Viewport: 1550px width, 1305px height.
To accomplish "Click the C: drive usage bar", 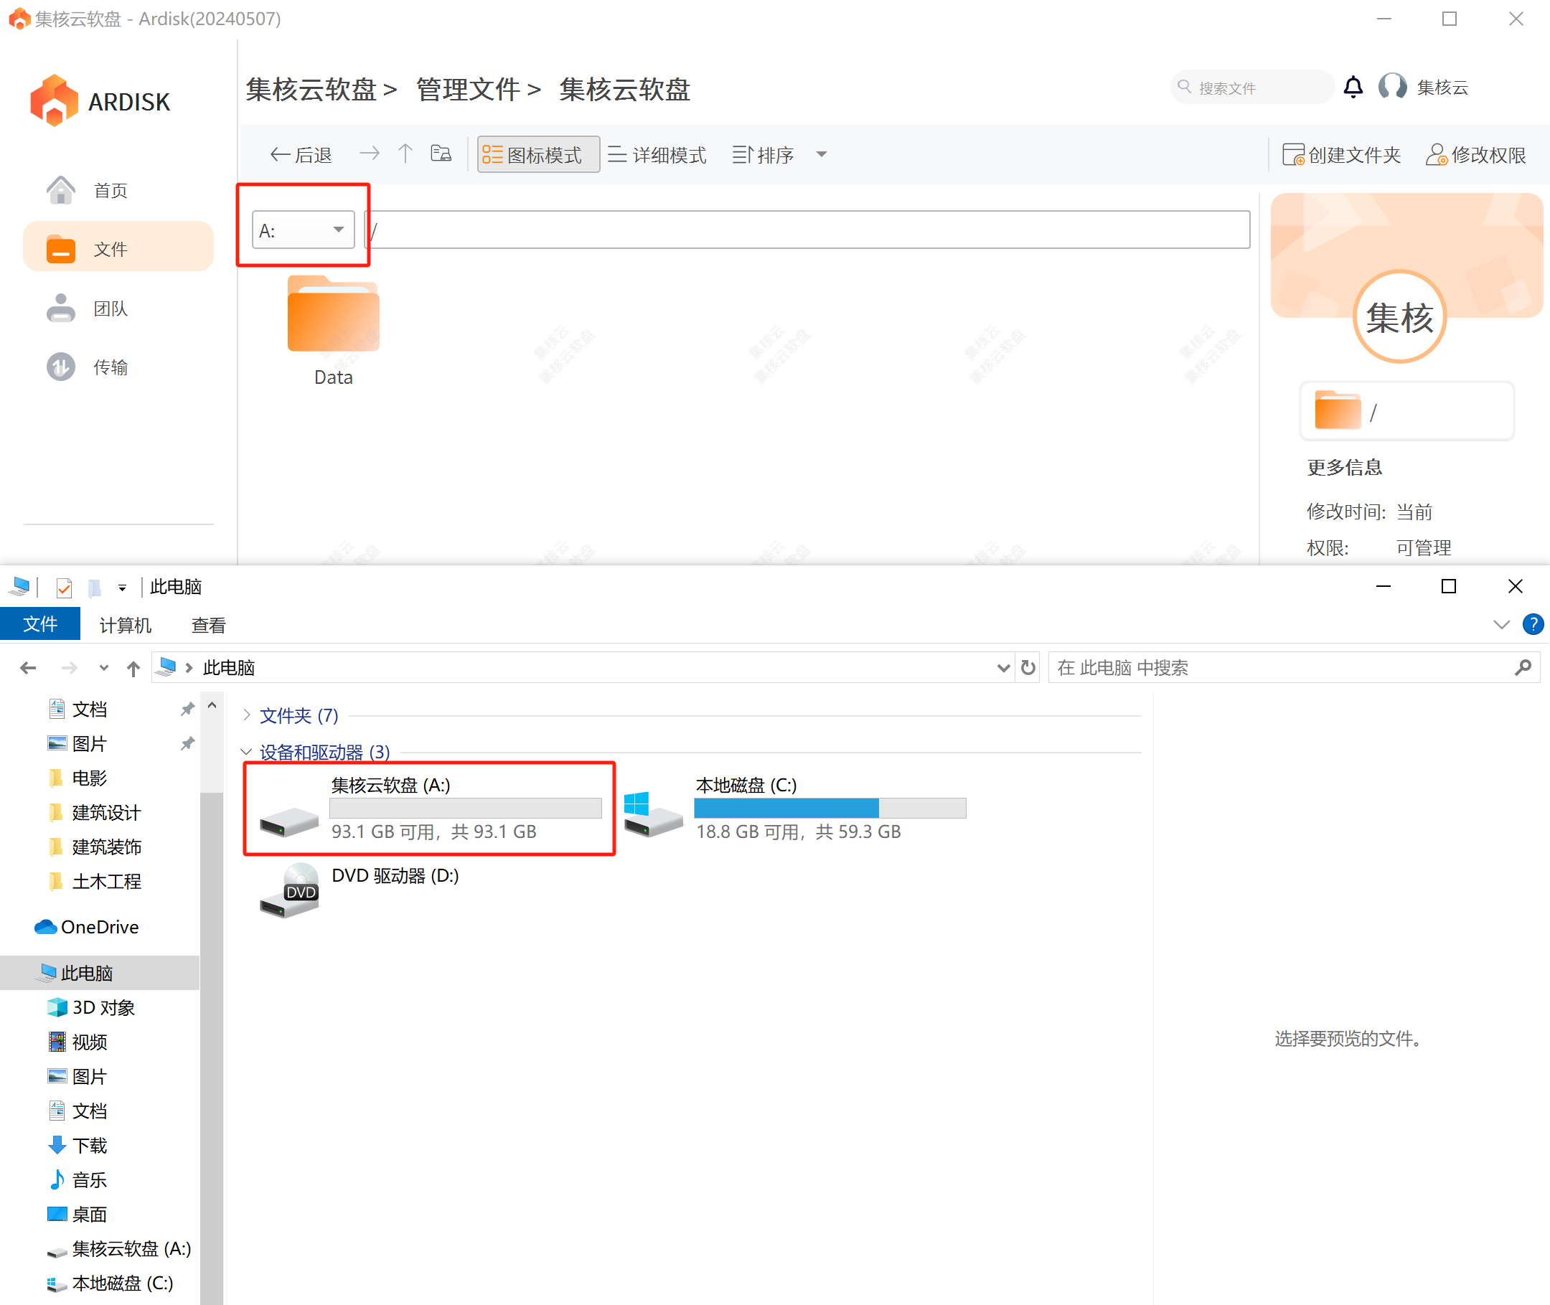I will point(830,809).
